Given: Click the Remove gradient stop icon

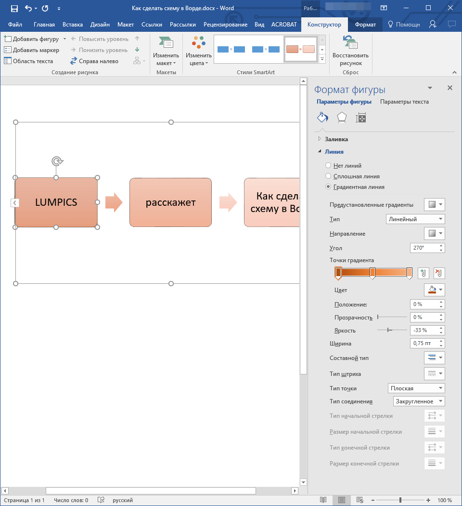Looking at the screenshot, I should [439, 273].
